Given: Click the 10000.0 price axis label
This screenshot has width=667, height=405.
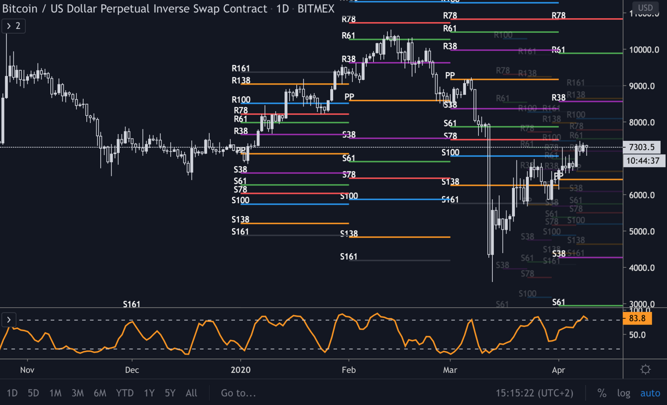Looking at the screenshot, I should click(644, 50).
